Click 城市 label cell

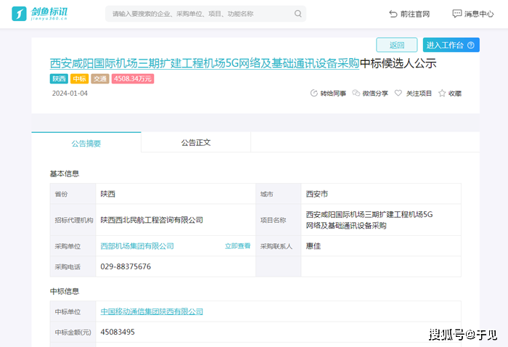click(x=278, y=194)
